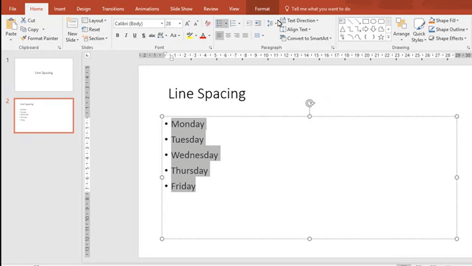Switch to the Insert tab

(59, 9)
